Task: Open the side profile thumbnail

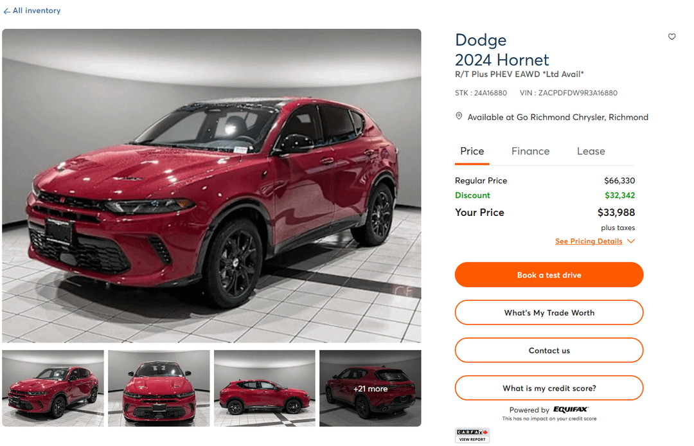Action: 265,388
